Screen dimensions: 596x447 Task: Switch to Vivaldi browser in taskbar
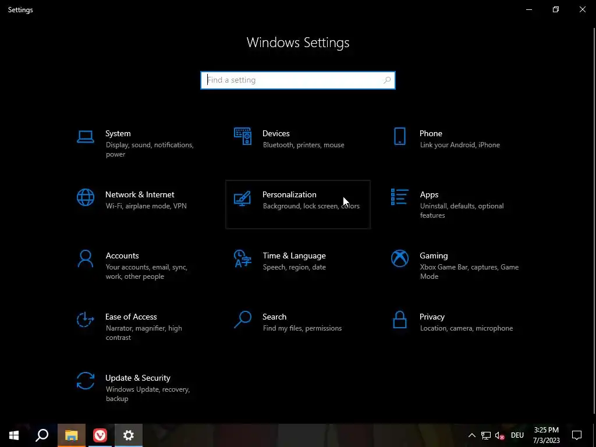click(100, 435)
